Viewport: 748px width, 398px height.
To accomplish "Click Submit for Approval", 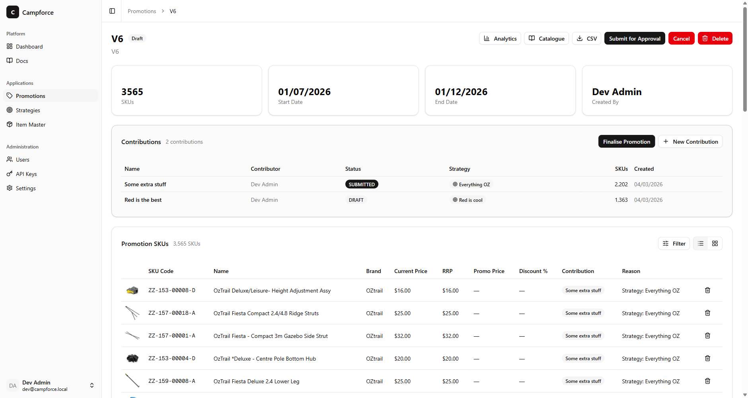I will pos(635,39).
